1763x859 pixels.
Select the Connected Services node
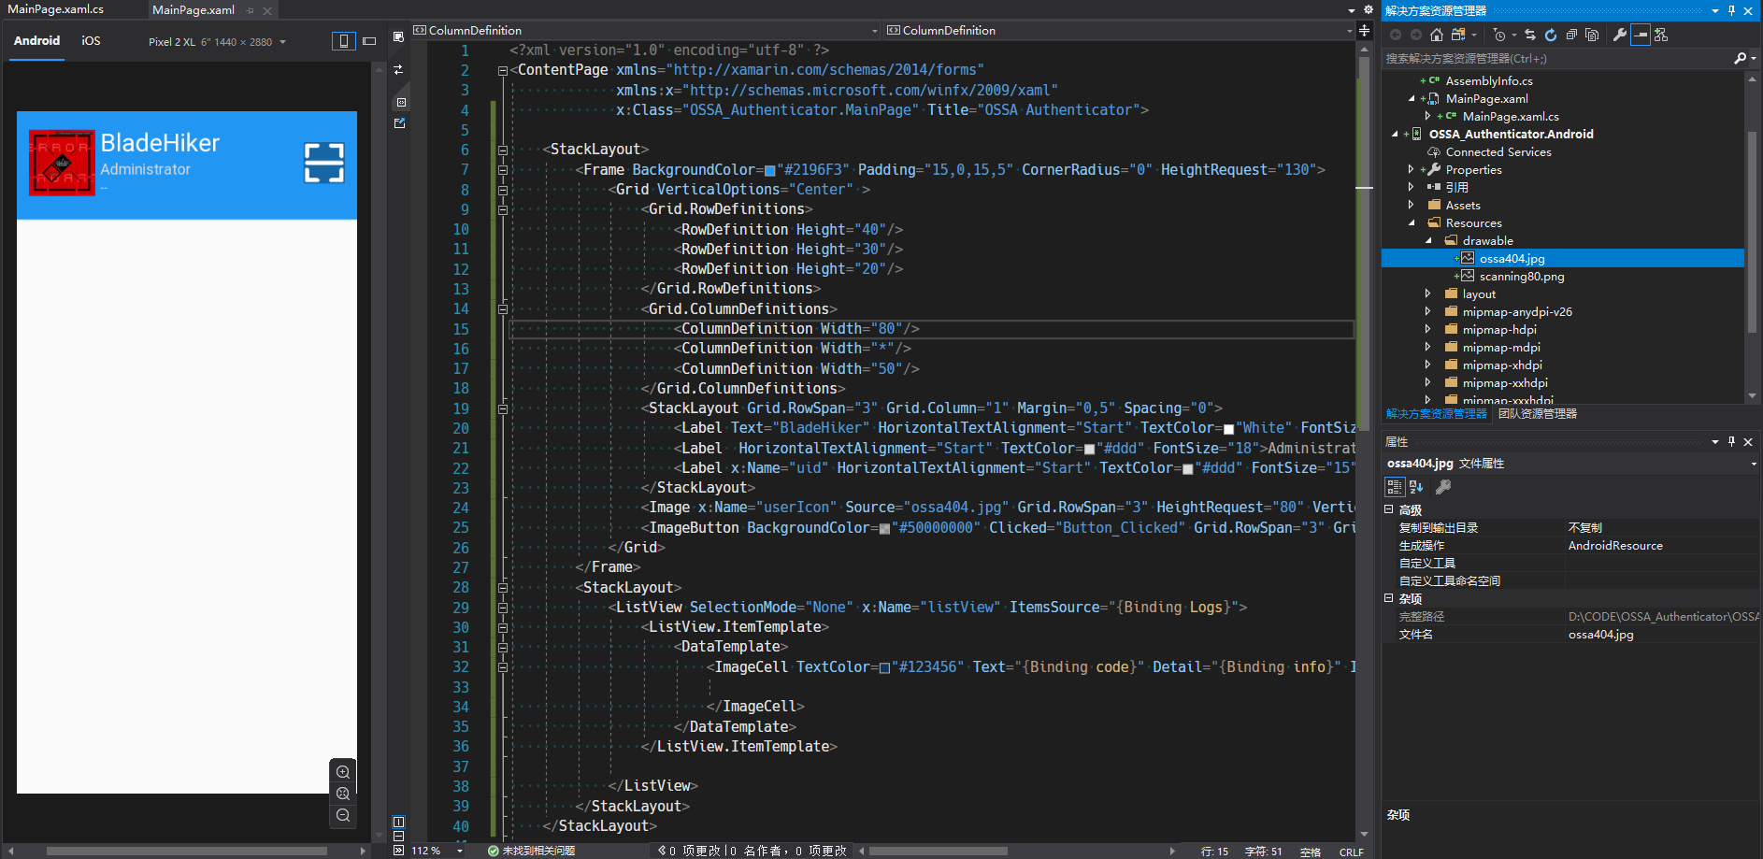1498,151
